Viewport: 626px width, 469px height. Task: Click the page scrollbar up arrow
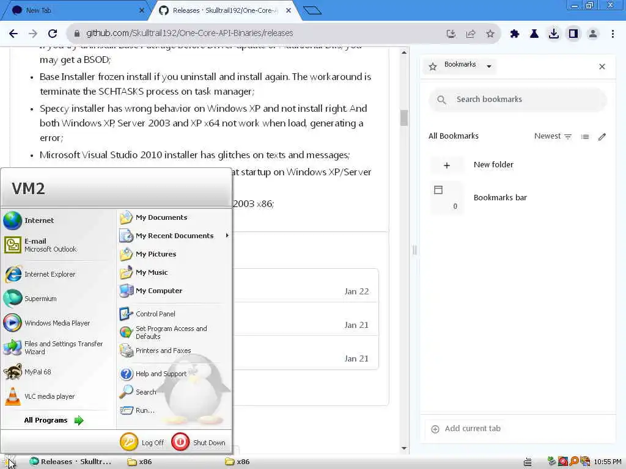[x=404, y=53]
